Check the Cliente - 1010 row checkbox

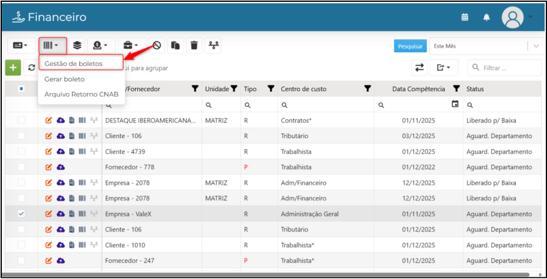[x=21, y=245]
